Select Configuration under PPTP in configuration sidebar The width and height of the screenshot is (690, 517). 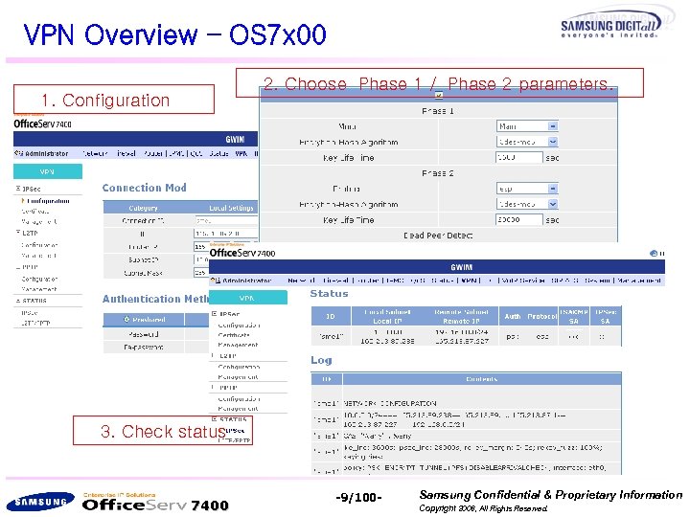pyautogui.click(x=39, y=279)
